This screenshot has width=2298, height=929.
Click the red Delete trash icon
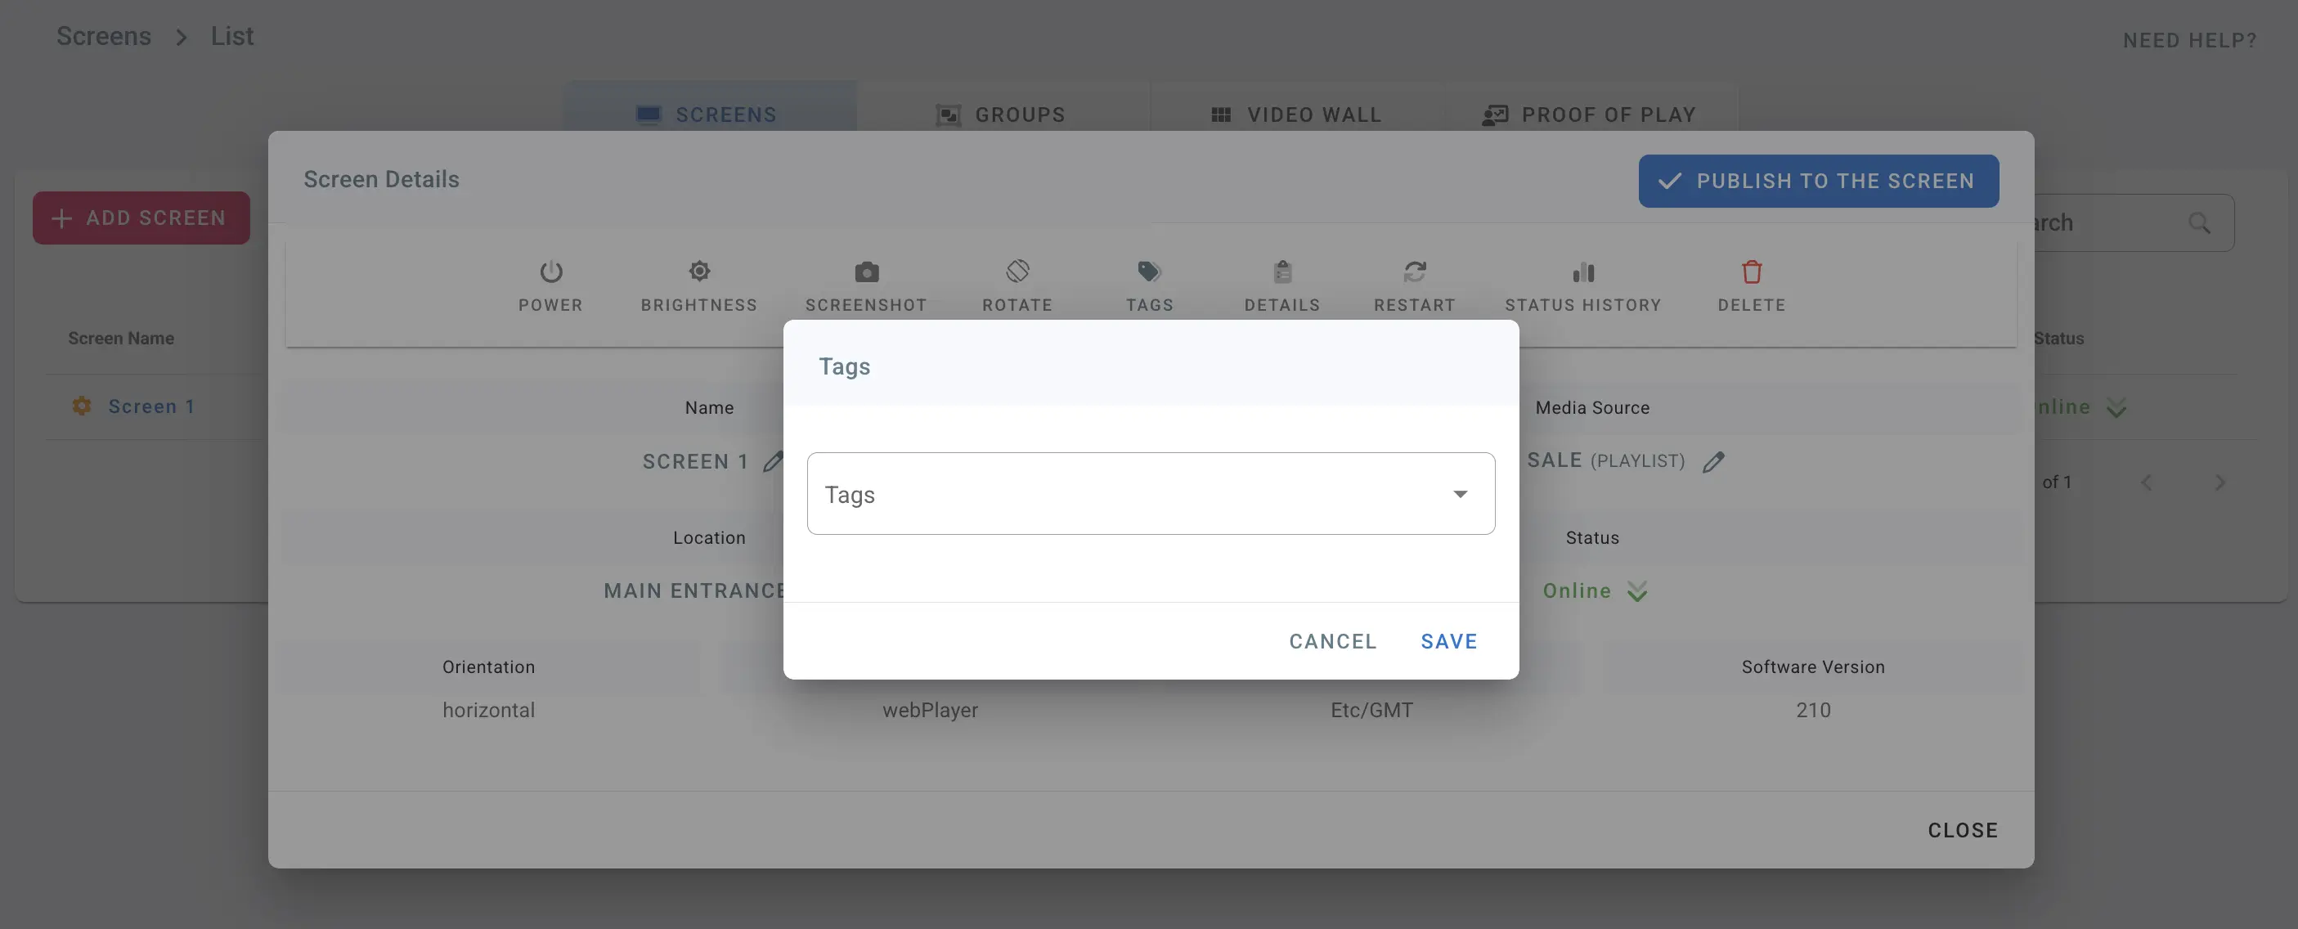tap(1751, 272)
